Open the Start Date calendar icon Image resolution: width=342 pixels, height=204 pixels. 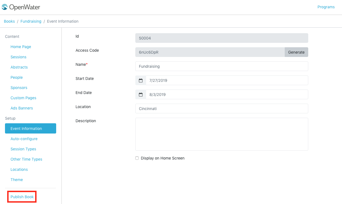(141, 80)
